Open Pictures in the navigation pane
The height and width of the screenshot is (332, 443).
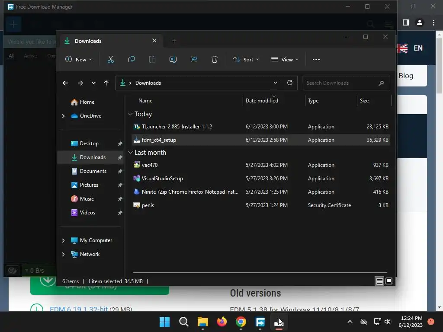pos(89,185)
